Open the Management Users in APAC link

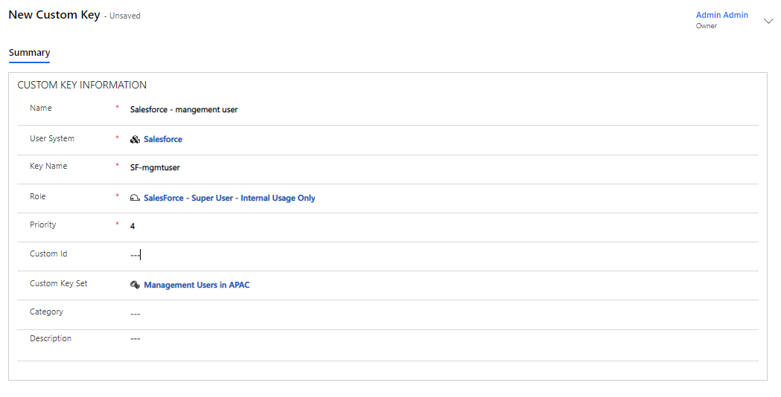[x=197, y=285]
